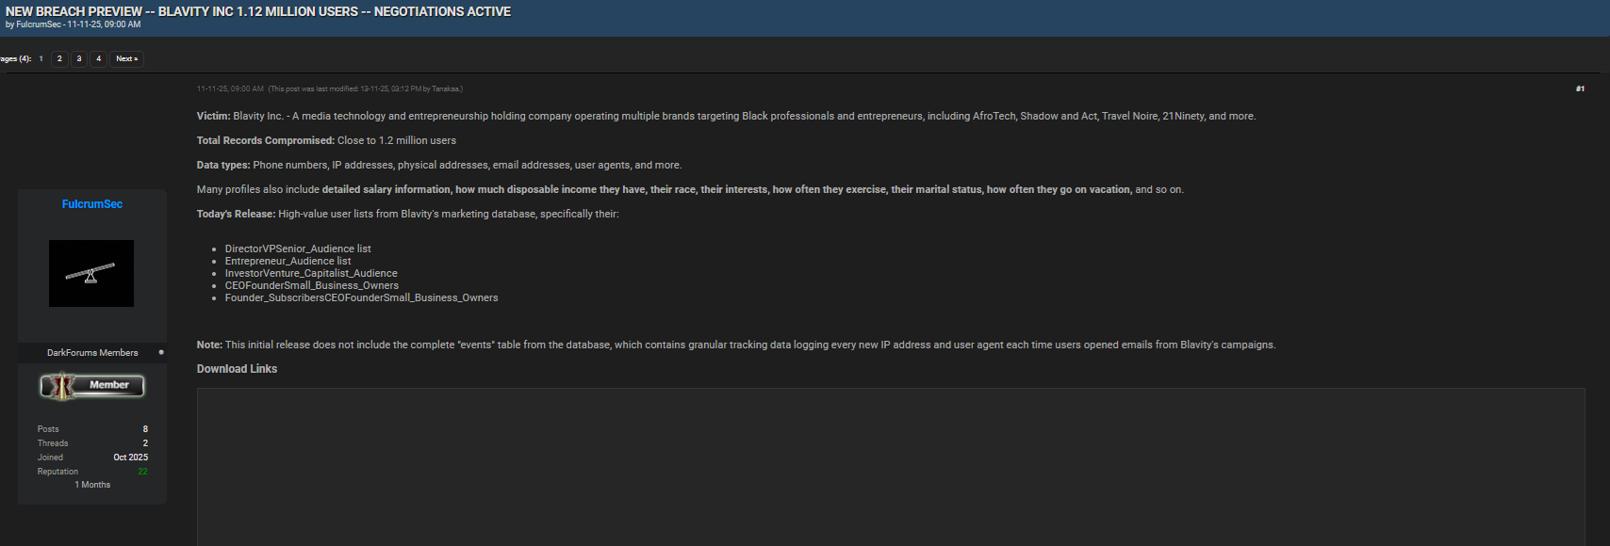The height and width of the screenshot is (546, 1610).
Task: Click the #1 post permalink
Action: [1580, 88]
